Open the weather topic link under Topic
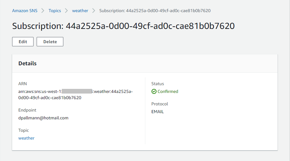The height and width of the screenshot is (161, 290). pos(26,138)
